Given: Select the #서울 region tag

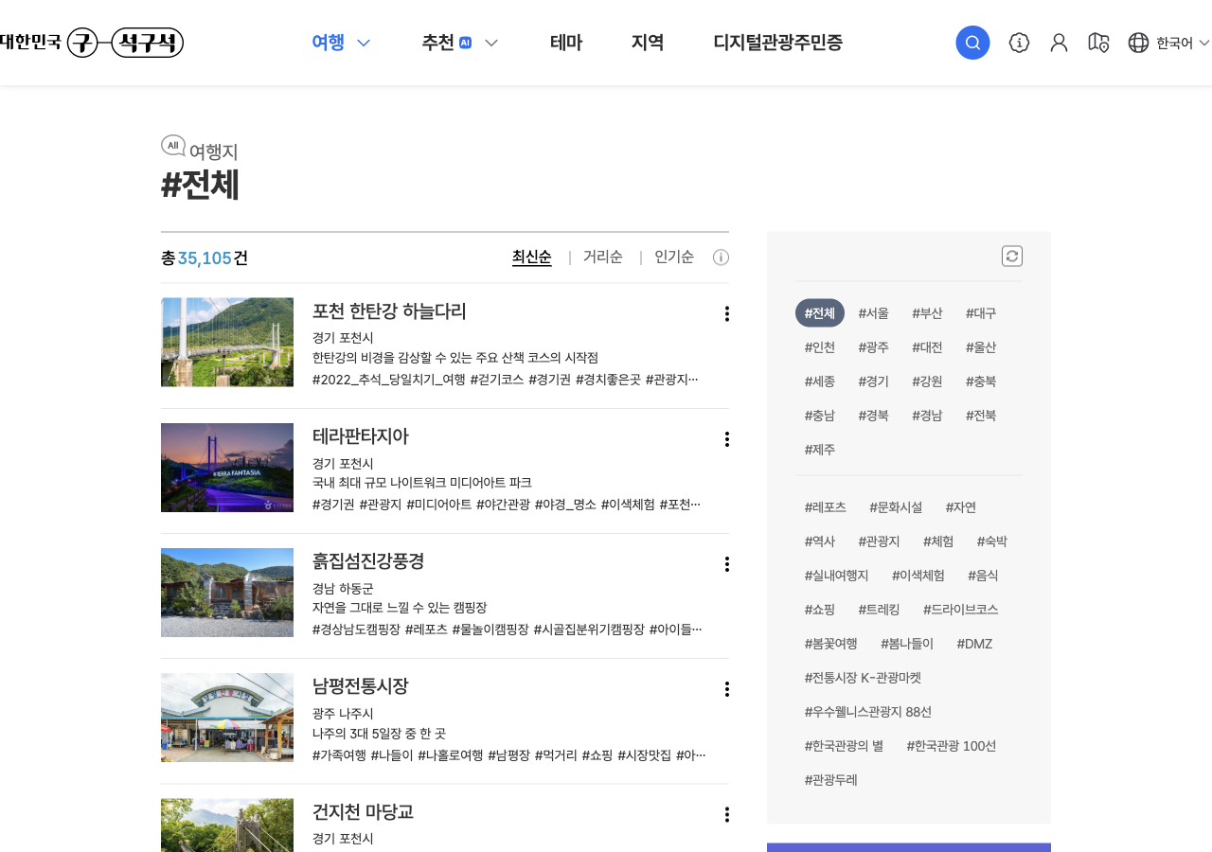Looking at the screenshot, I should [873, 313].
